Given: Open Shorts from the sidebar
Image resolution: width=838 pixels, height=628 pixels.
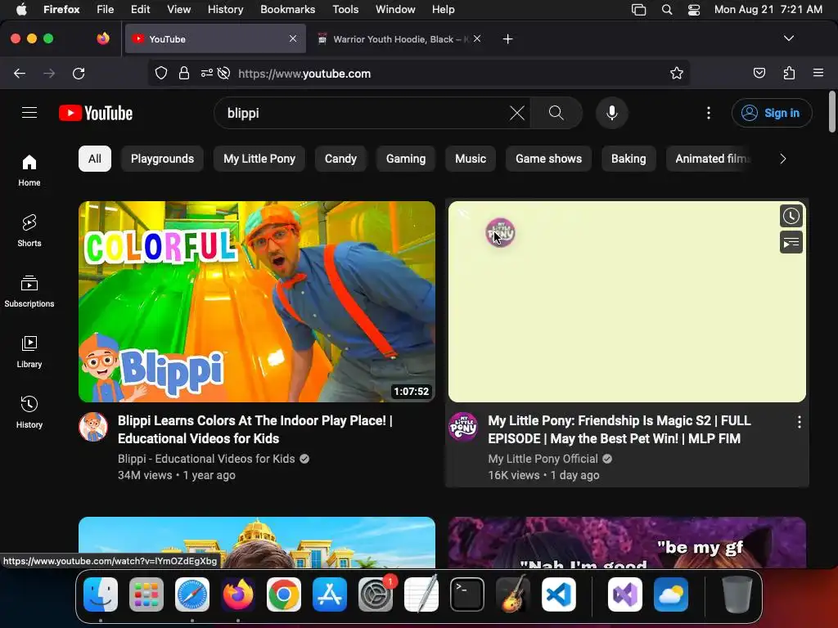Looking at the screenshot, I should (x=29, y=231).
